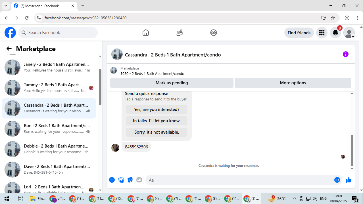Click the chat messages scrollbar

coord(352,150)
